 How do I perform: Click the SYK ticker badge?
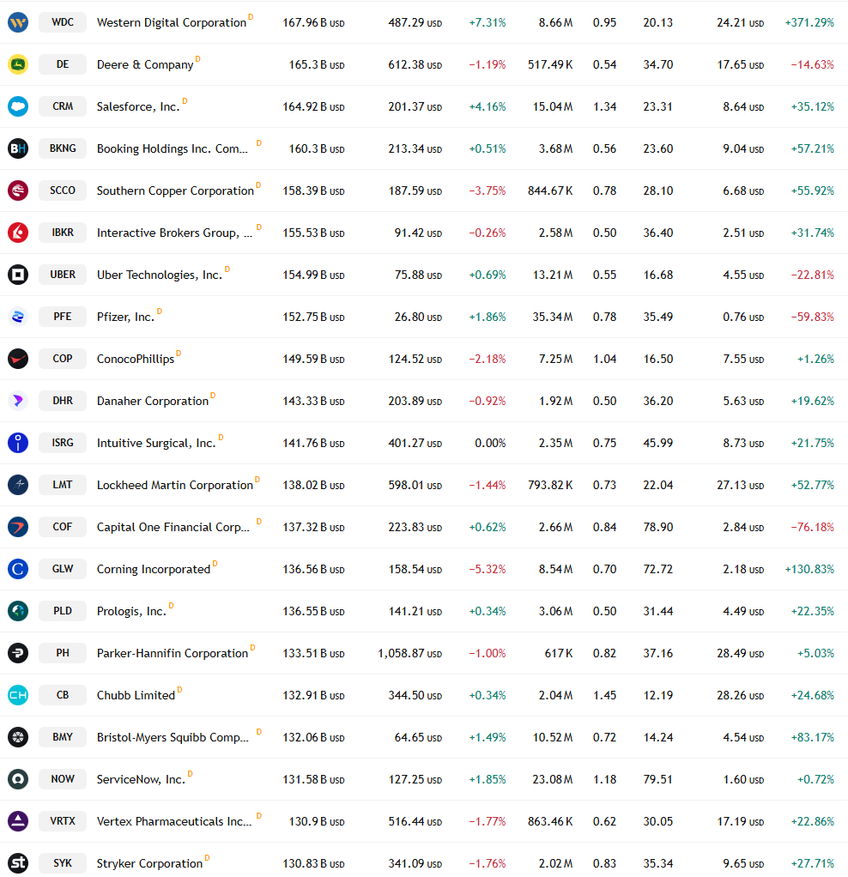click(x=63, y=863)
